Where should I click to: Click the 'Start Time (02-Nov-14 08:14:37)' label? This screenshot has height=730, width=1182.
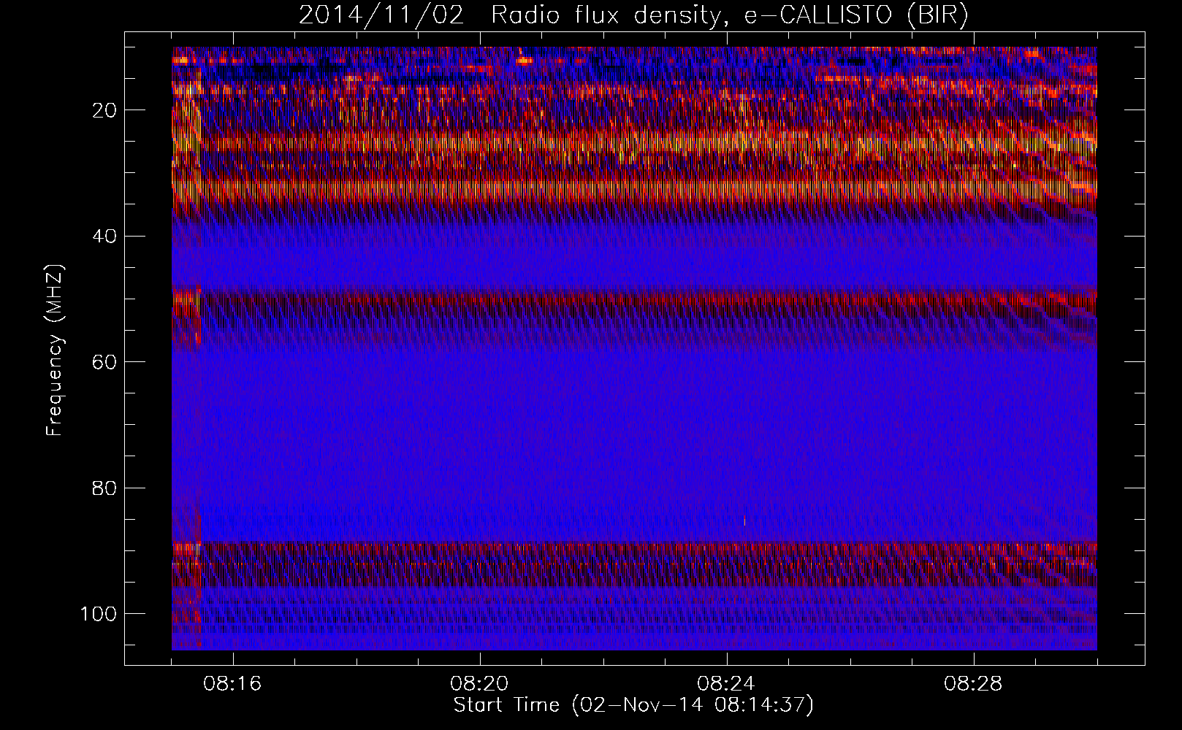point(633,705)
